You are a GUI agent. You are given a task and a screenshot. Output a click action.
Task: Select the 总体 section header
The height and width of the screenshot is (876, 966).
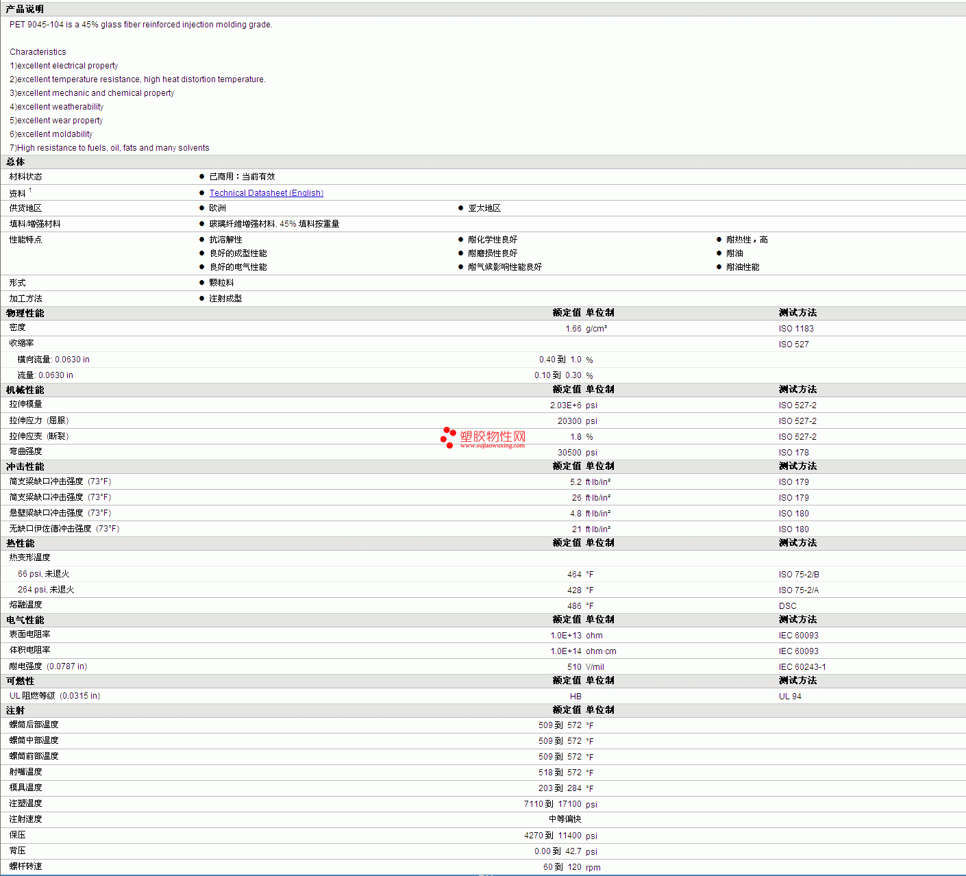15,162
